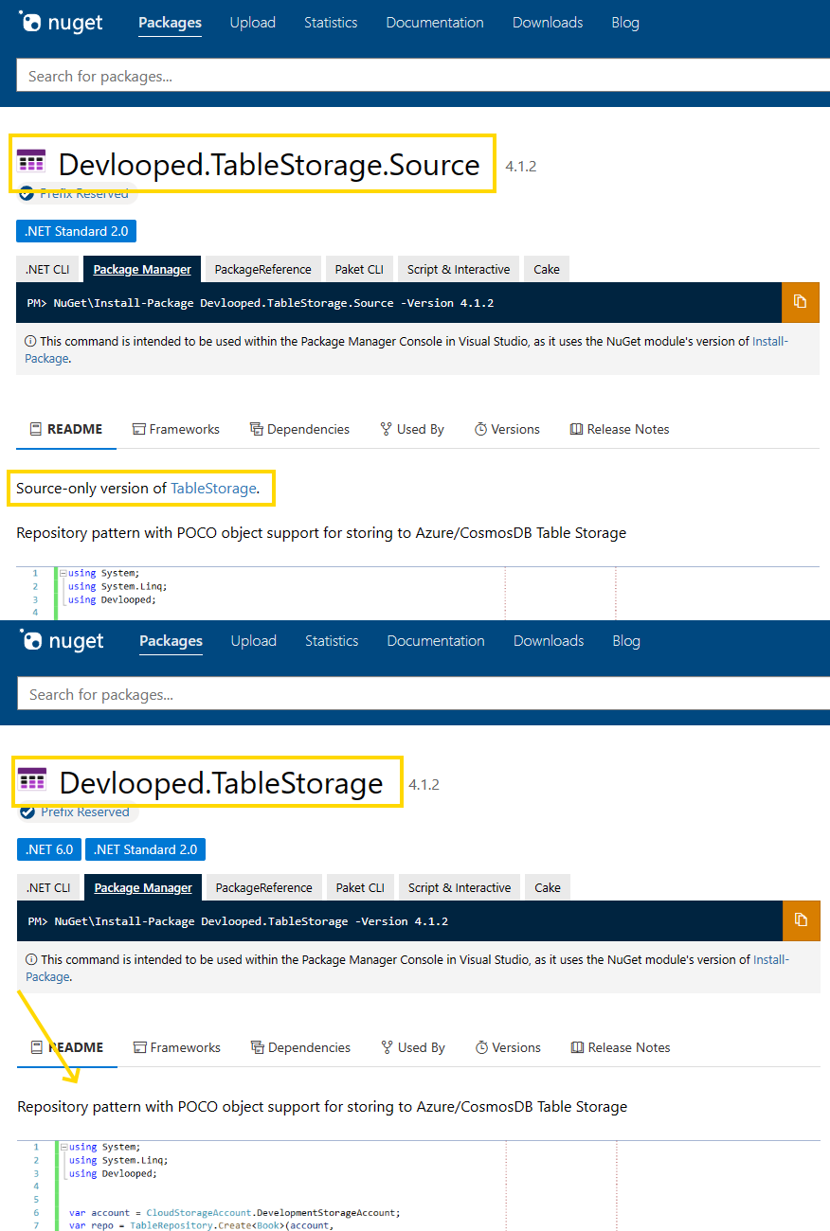Copy the Devlooped.TableStorage install command

(x=802, y=920)
